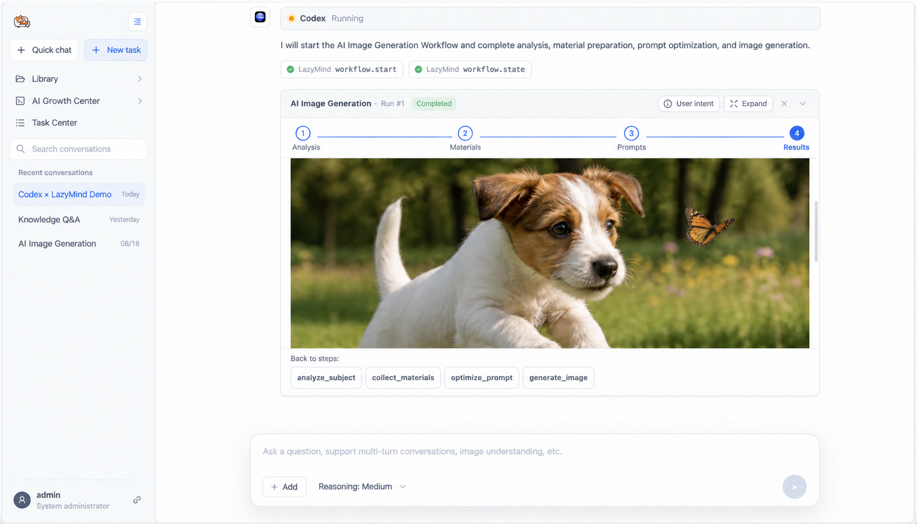917x524 pixels.
Task: Click the Search conversations field
Action: click(x=78, y=149)
